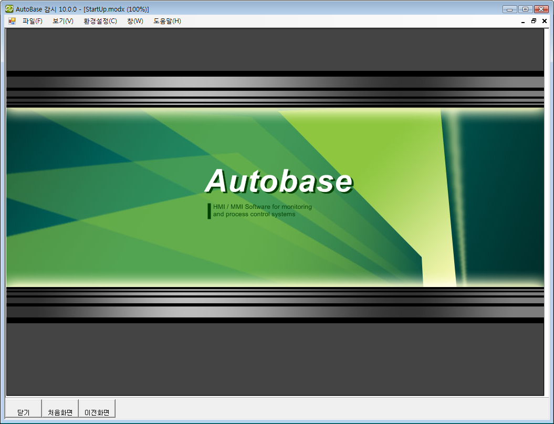The image size is (554, 424).
Task: Minimize the AutoBase main window
Action: click(510, 9)
